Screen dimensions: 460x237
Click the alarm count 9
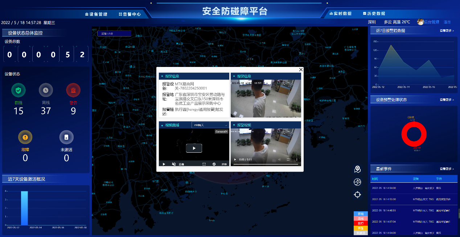pos(73,111)
